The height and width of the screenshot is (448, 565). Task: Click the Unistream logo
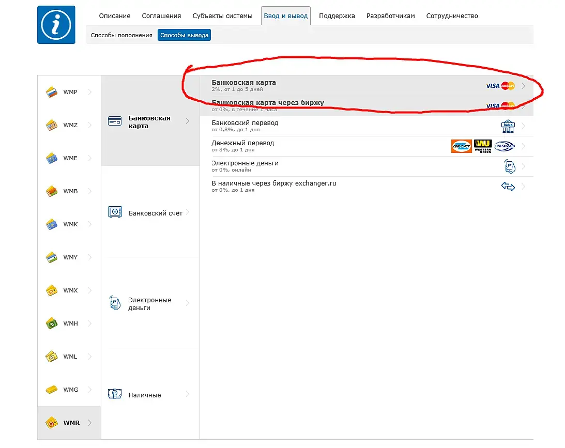pyautogui.click(x=505, y=146)
